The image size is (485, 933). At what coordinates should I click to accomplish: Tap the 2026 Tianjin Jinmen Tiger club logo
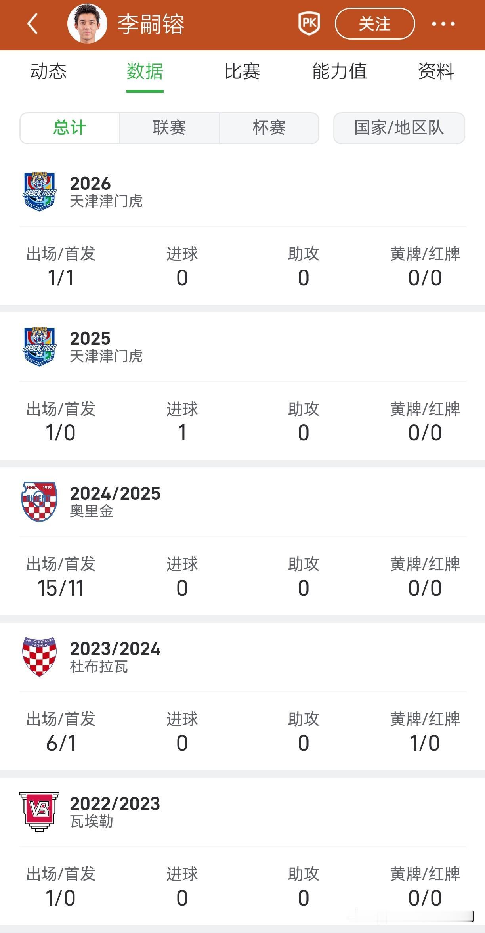click(x=39, y=191)
